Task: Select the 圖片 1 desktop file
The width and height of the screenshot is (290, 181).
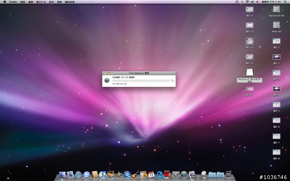Action: click(276, 41)
